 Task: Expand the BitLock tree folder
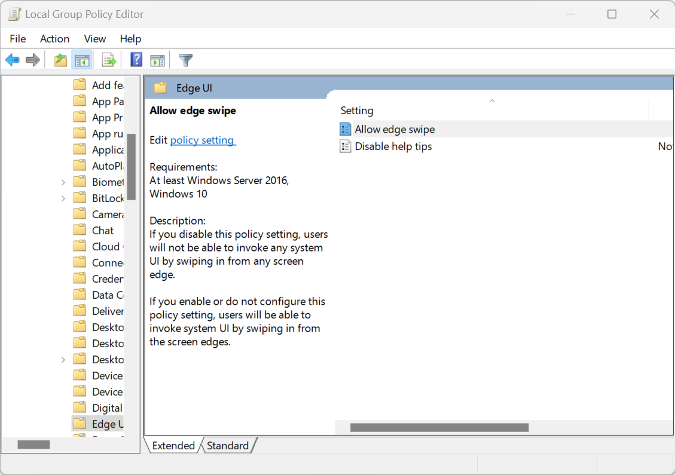point(63,198)
